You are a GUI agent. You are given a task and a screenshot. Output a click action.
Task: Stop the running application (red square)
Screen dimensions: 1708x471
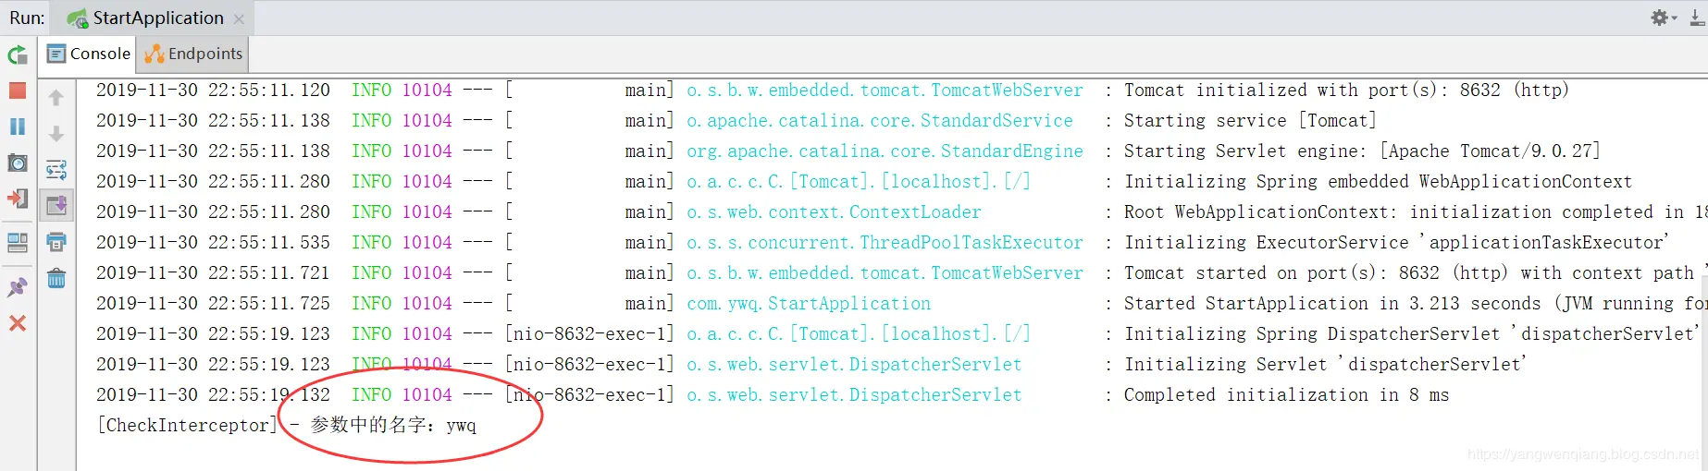pyautogui.click(x=17, y=91)
